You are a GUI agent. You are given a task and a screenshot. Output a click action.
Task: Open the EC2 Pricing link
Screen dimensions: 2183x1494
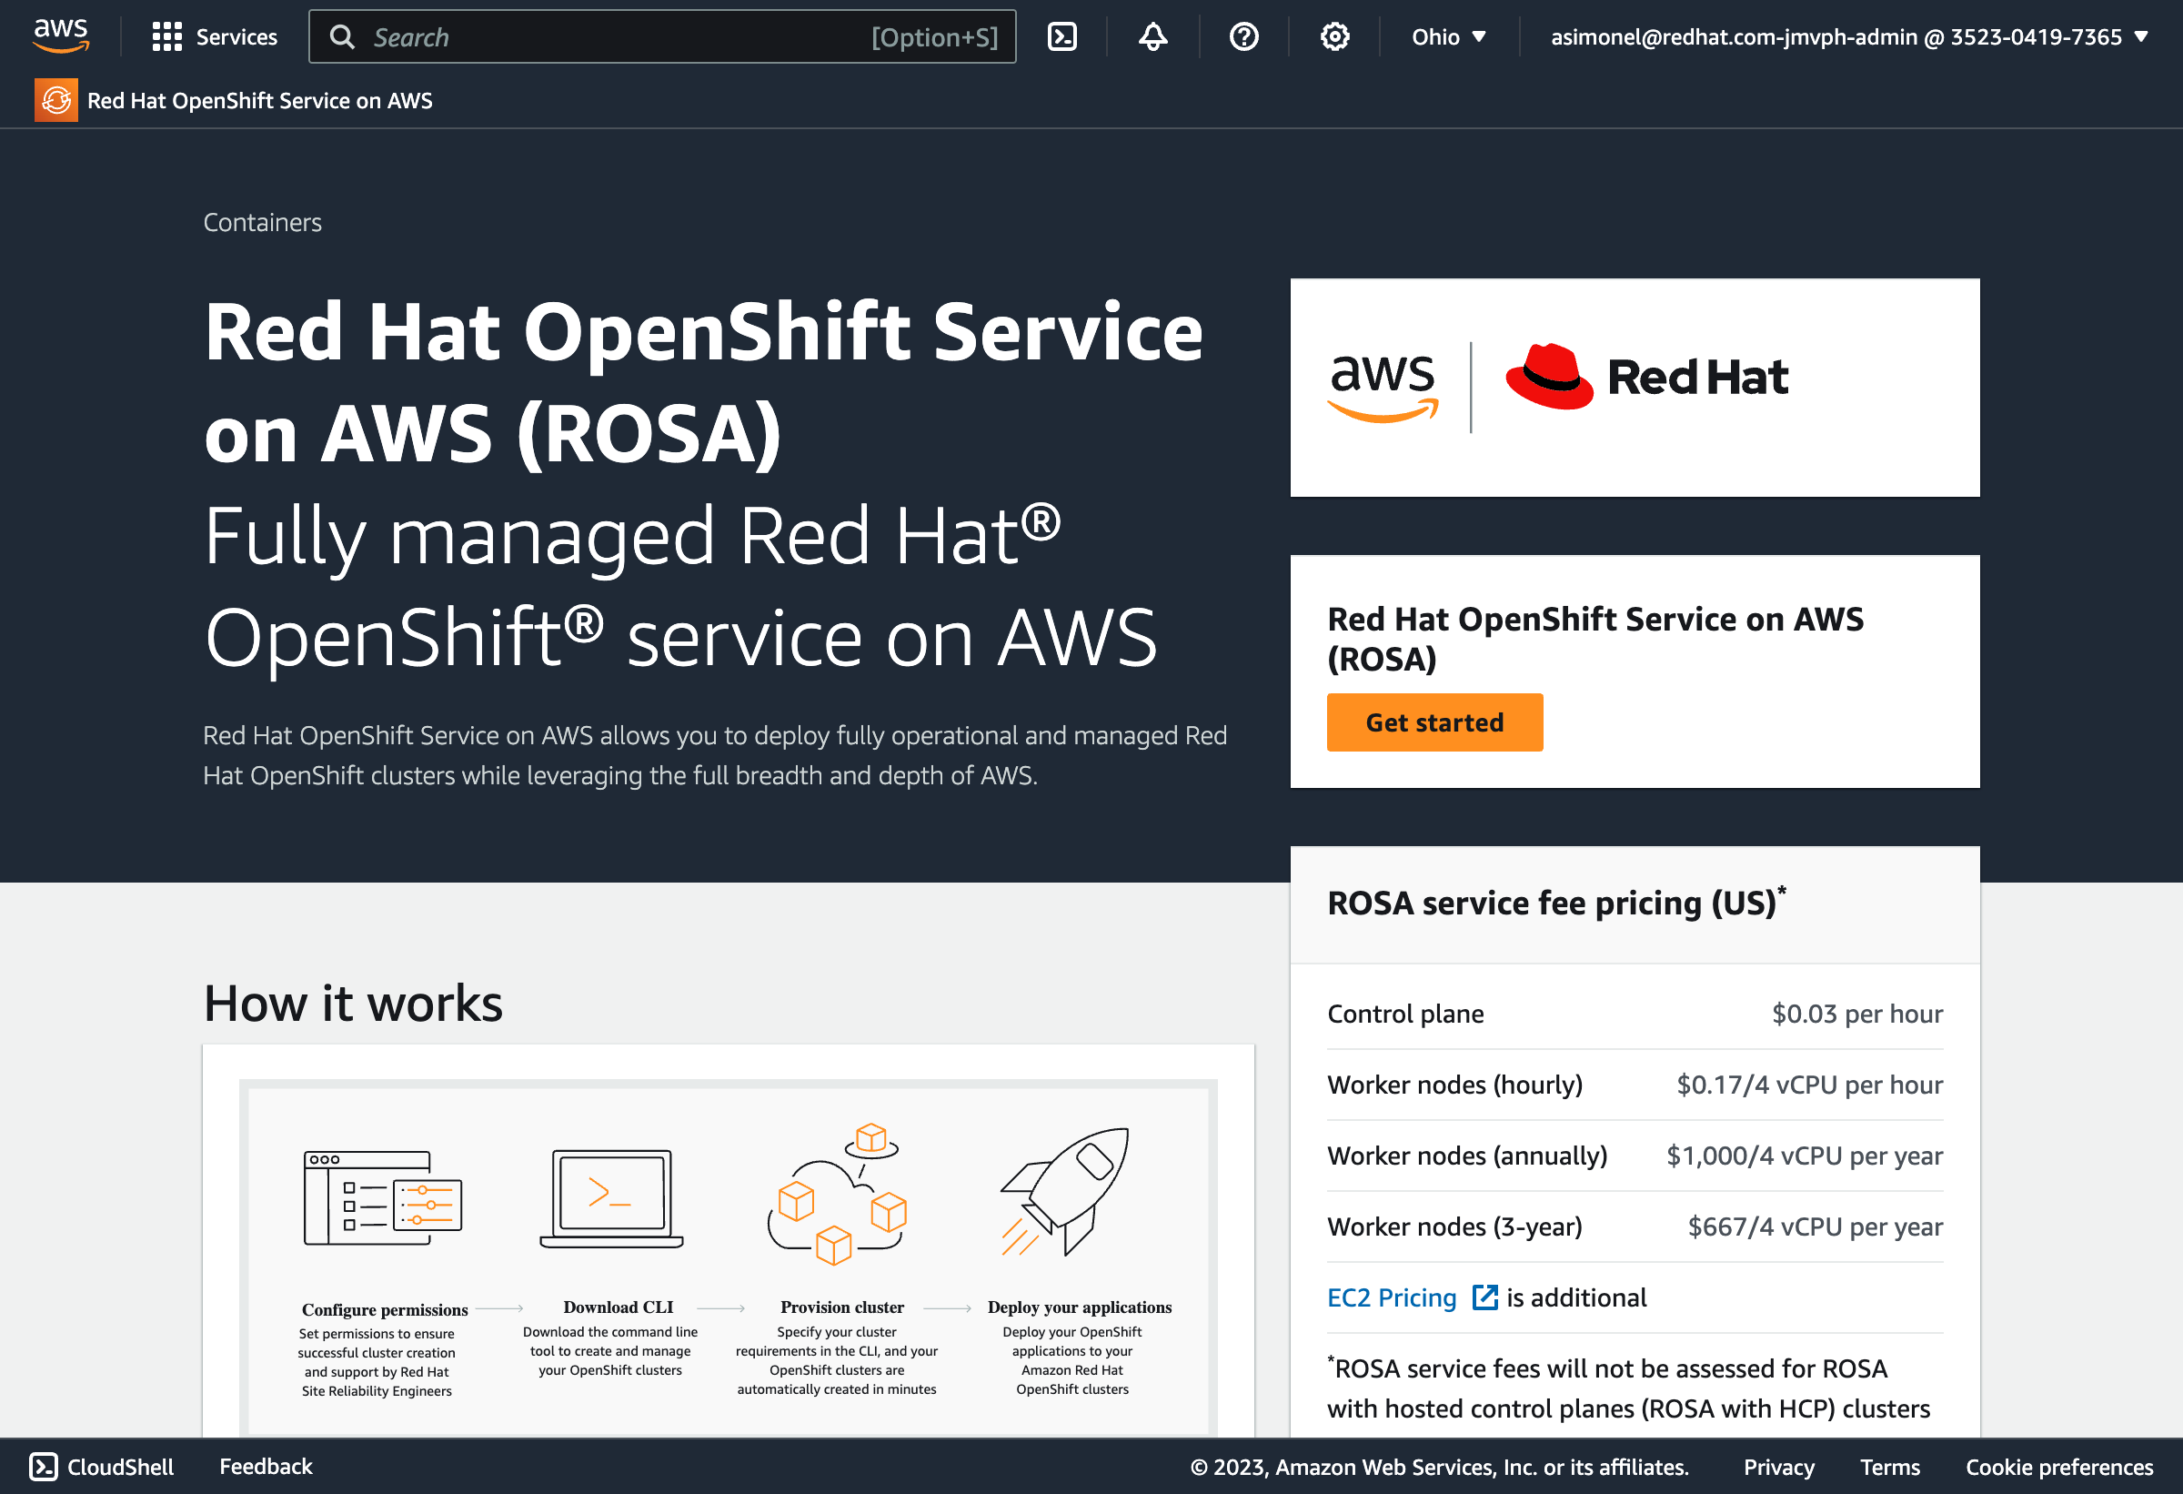point(1391,1297)
